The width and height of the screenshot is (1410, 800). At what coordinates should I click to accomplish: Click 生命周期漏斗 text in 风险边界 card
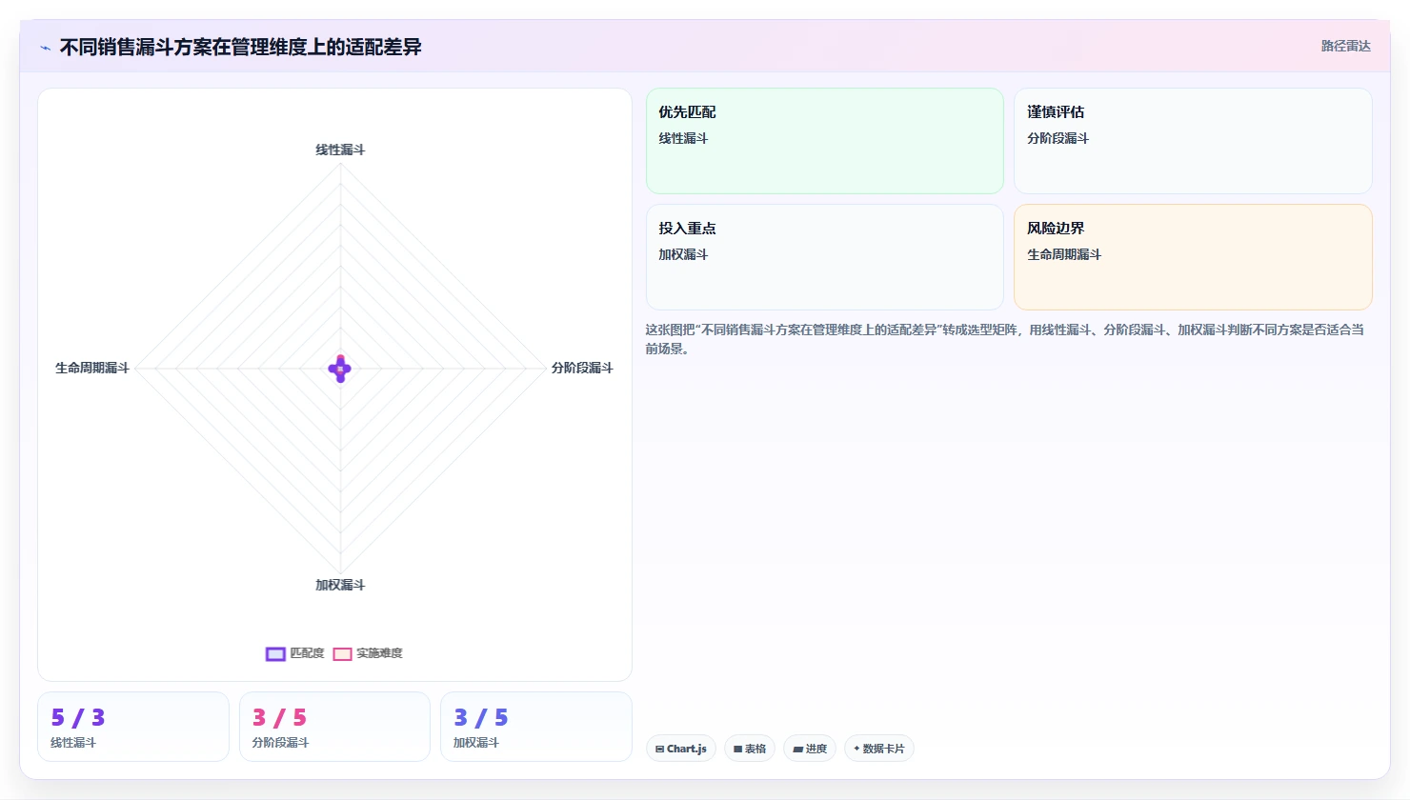tap(1064, 254)
